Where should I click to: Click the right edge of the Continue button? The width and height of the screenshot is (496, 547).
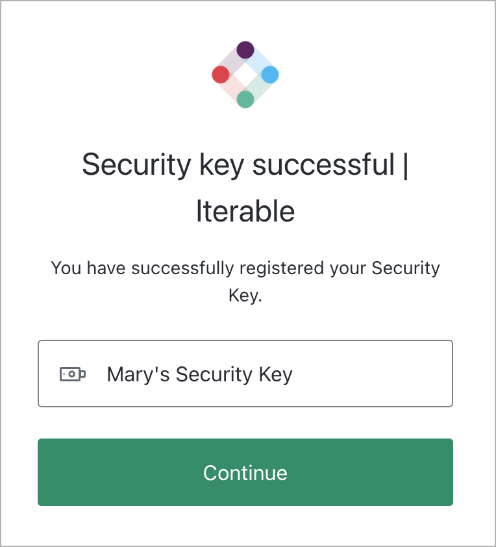tap(441, 472)
